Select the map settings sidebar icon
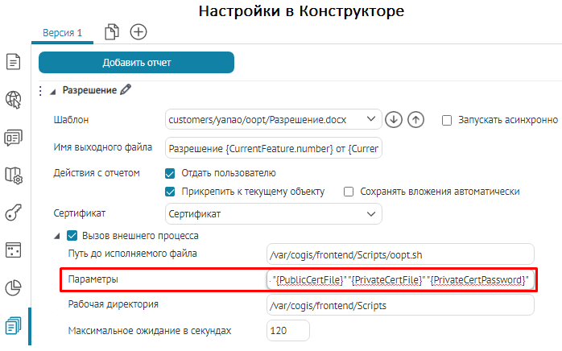 [x=13, y=175]
